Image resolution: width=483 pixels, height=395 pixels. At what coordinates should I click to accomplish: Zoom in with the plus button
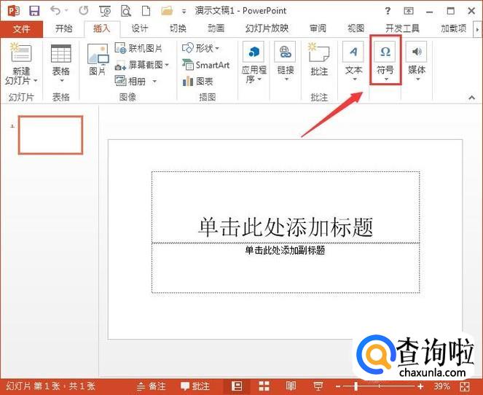[x=420, y=386]
